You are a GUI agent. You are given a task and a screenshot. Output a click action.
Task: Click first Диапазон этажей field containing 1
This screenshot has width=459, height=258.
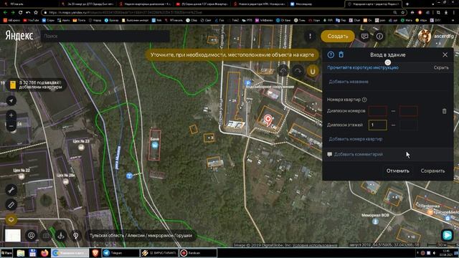pyautogui.click(x=378, y=125)
